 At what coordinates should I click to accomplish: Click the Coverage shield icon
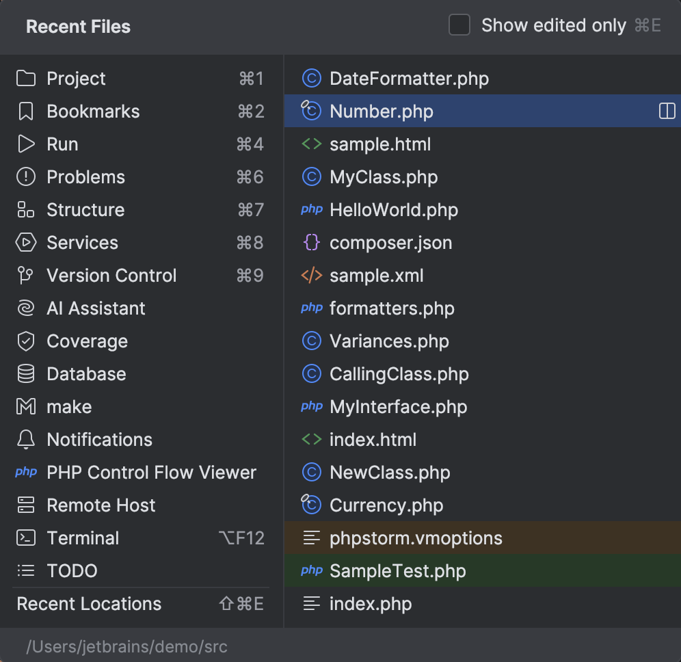point(25,341)
